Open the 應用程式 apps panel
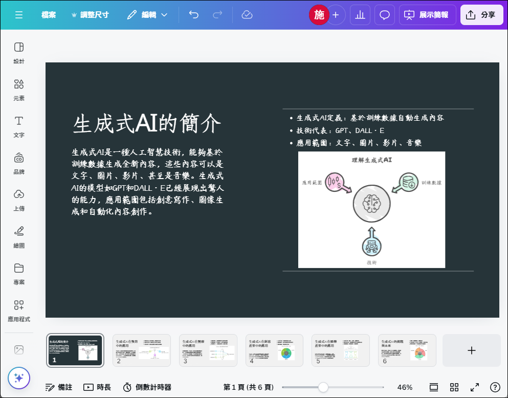Viewport: 508px width, 398px height. [19, 311]
